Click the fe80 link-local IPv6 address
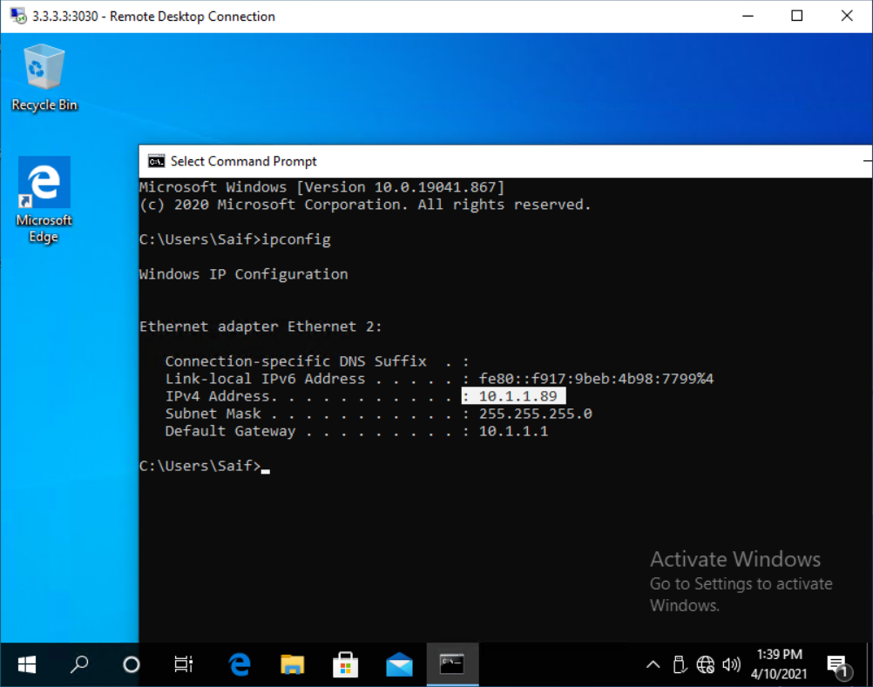 (596, 379)
